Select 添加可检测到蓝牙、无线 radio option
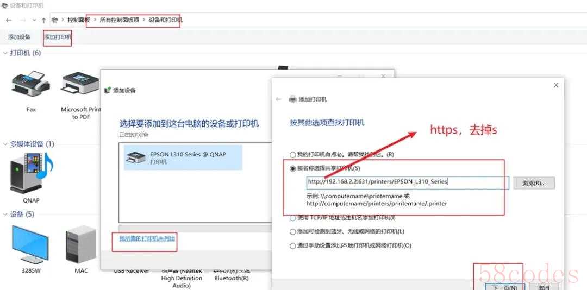The image size is (587, 290). (x=293, y=232)
